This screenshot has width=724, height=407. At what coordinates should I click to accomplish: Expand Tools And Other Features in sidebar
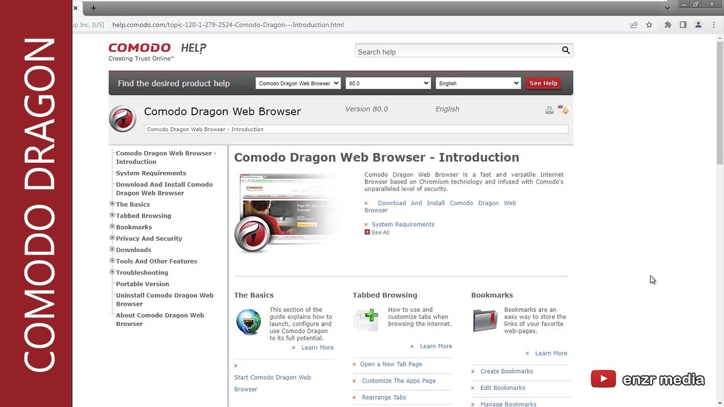coord(112,261)
